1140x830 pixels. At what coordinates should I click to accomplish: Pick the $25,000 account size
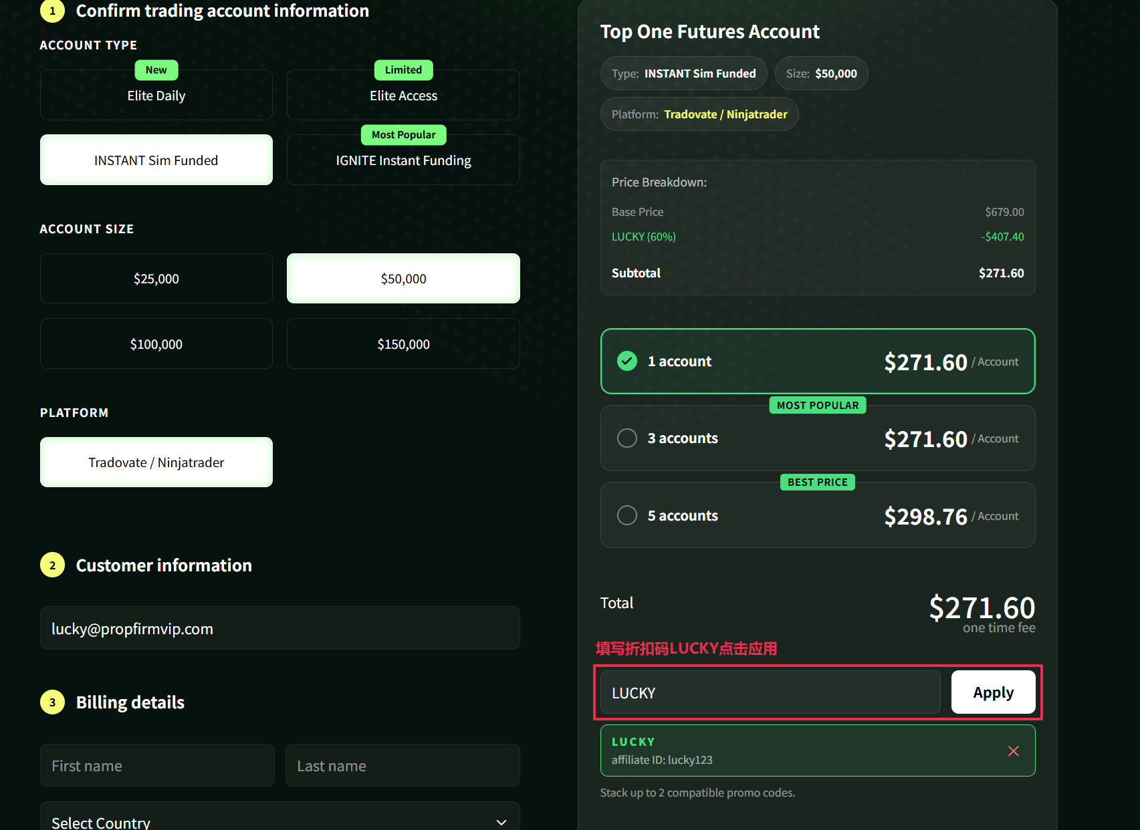(x=156, y=279)
